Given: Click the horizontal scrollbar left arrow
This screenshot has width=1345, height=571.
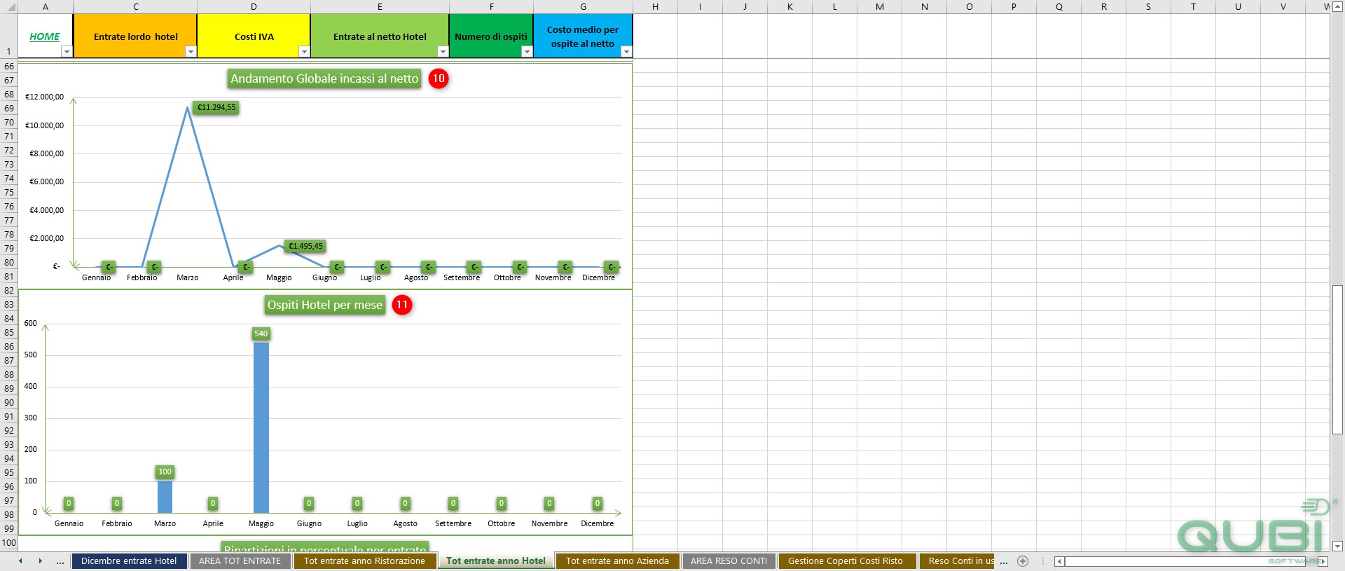Looking at the screenshot, I should click(x=1059, y=561).
